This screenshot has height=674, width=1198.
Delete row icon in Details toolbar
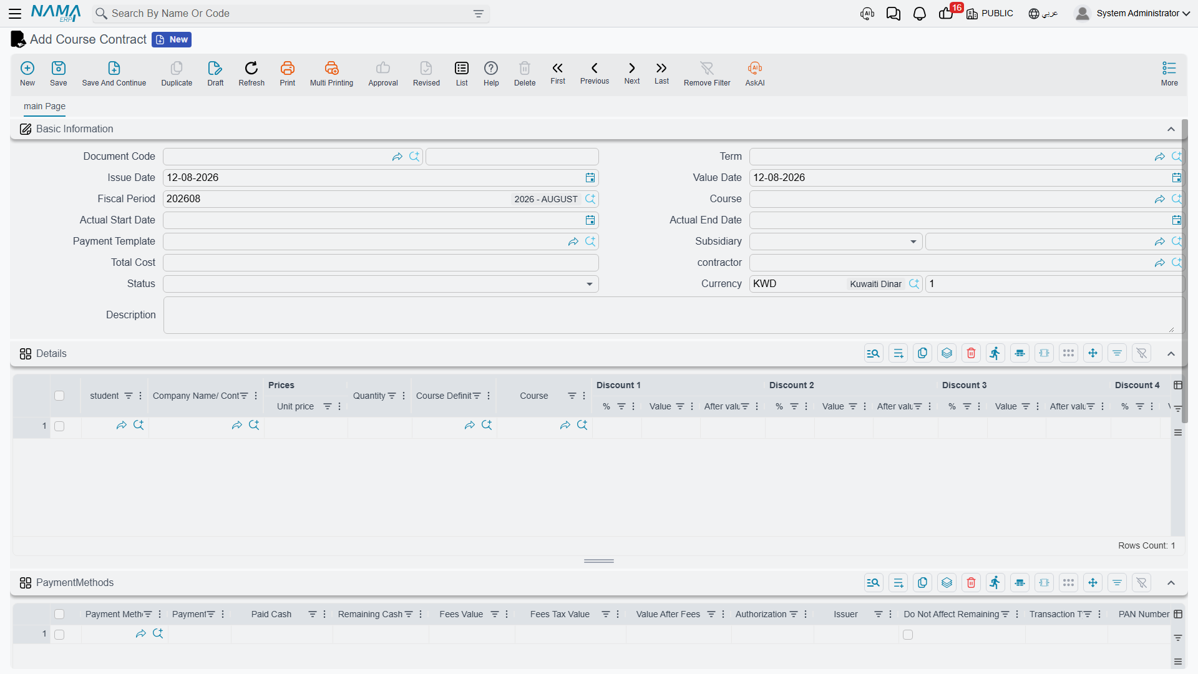(x=971, y=353)
